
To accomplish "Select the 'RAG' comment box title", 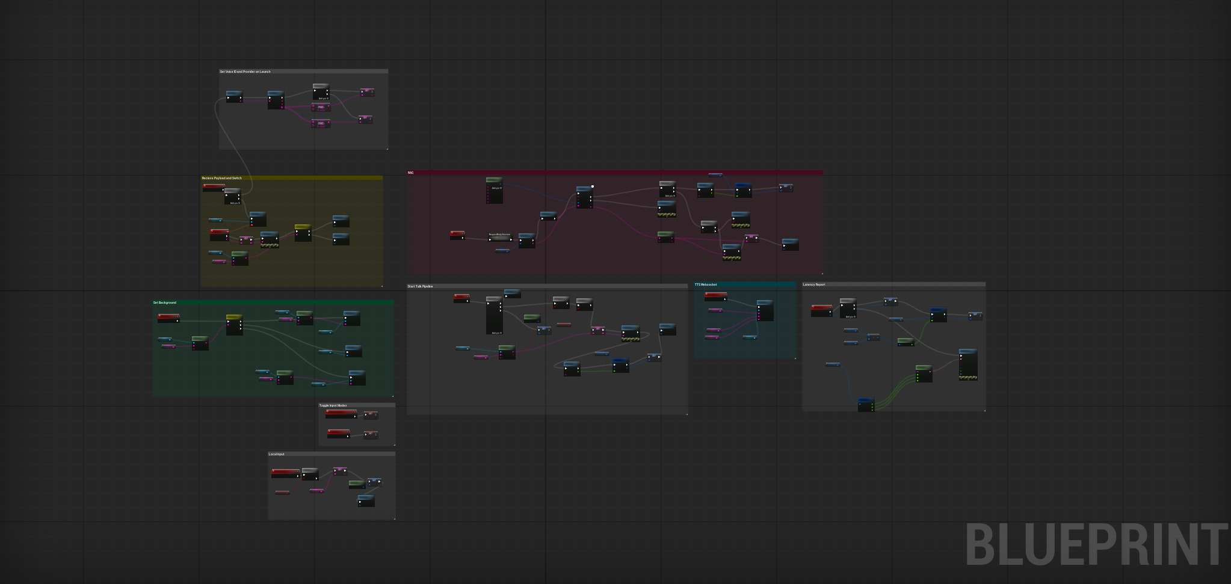I will pos(410,173).
